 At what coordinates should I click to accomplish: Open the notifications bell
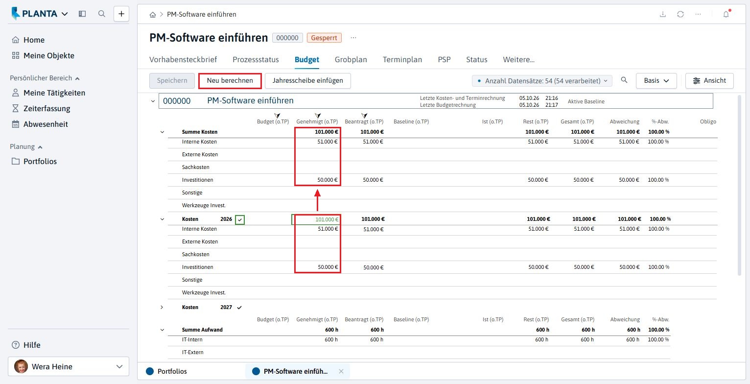(x=726, y=14)
